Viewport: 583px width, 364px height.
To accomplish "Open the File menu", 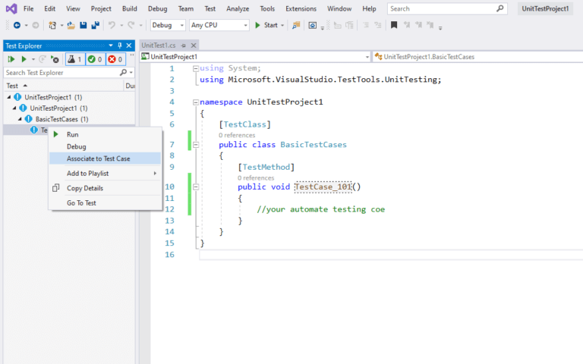I will pyautogui.click(x=28, y=8).
